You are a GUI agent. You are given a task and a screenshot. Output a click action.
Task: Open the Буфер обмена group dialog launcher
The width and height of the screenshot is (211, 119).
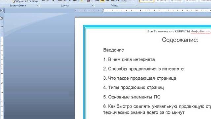tap(38, 5)
